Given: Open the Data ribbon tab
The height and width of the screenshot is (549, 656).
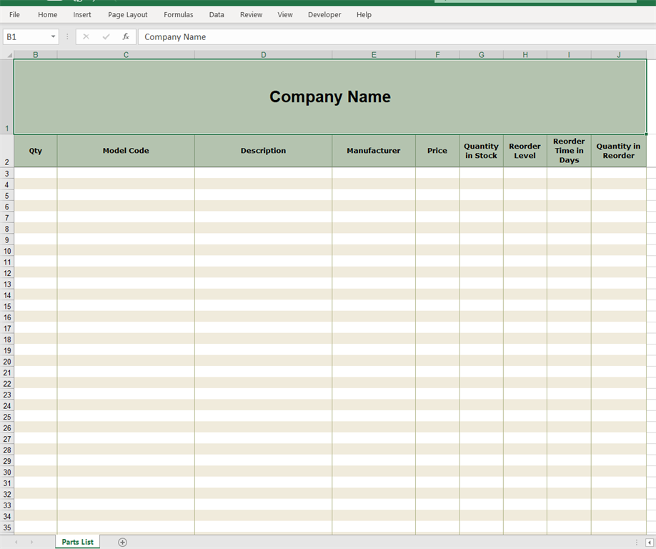Looking at the screenshot, I should (x=217, y=14).
